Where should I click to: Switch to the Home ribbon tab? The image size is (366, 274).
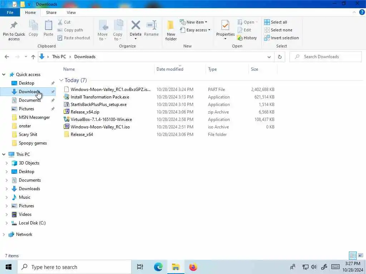pyautogui.click(x=30, y=12)
